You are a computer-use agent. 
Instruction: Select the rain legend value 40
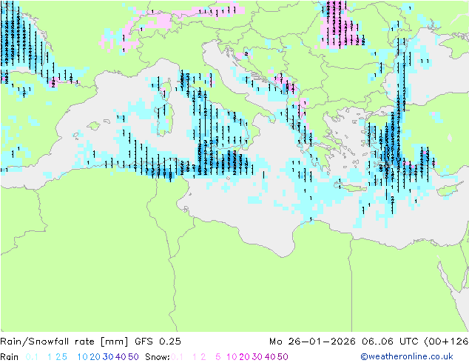click(121, 357)
